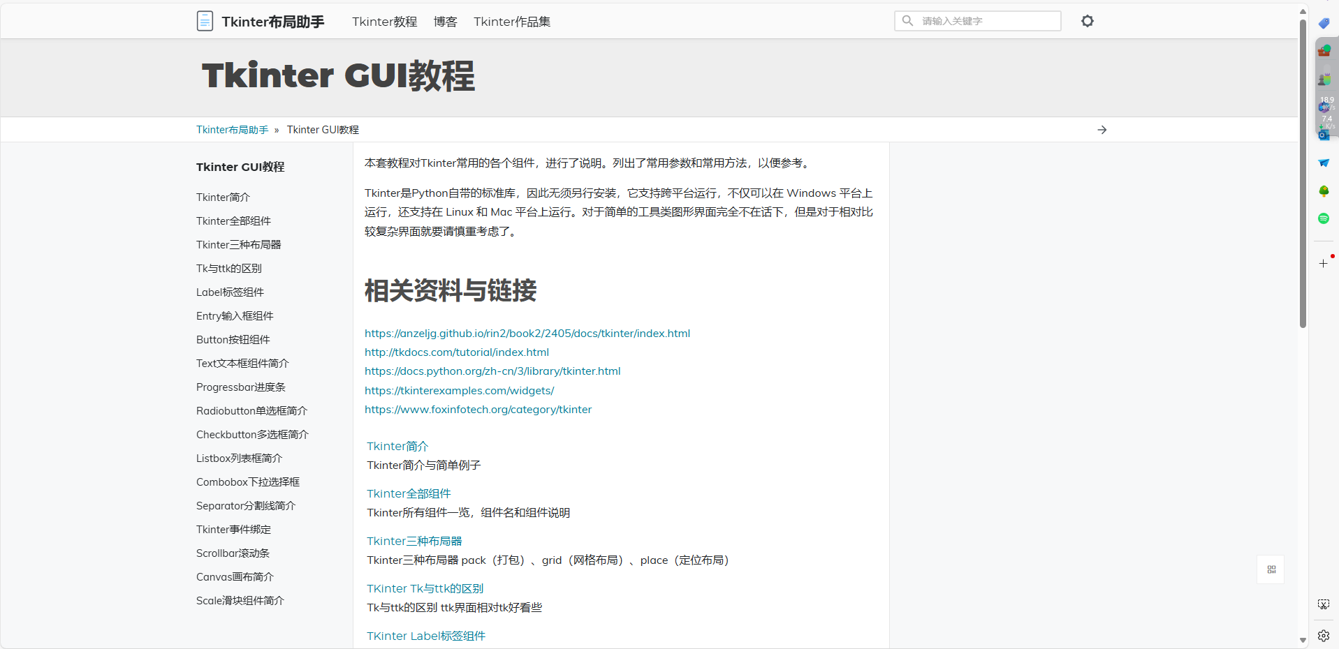Viewport: 1339px width, 649px height.
Task: Open Outlook icon in browser sidebar
Action: (x=1324, y=135)
